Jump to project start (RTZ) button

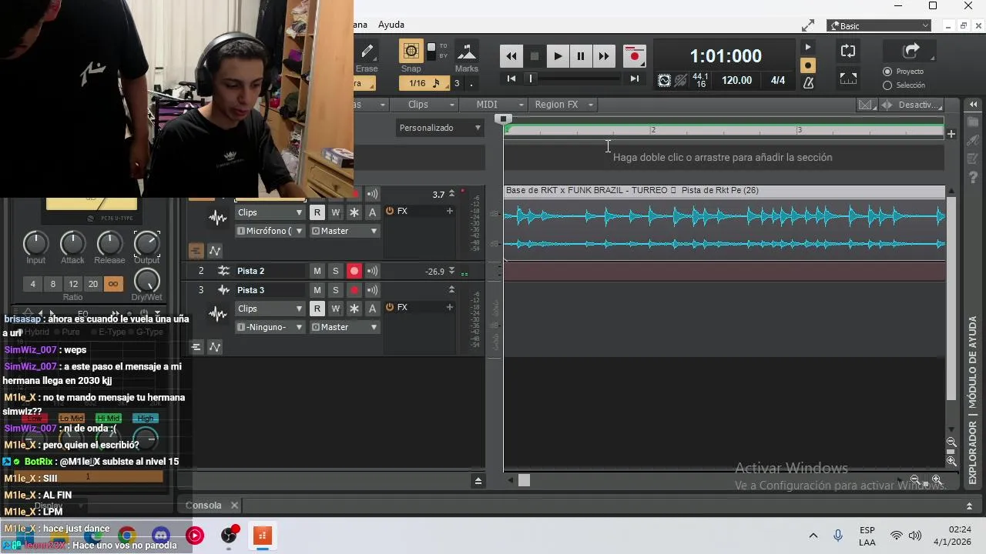coord(511,78)
